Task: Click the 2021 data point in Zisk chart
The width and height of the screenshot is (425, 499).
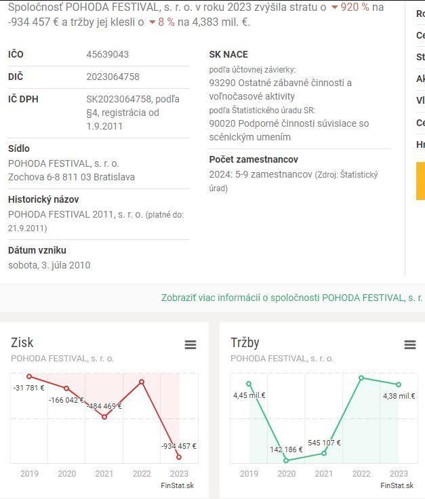Action: pos(104,416)
